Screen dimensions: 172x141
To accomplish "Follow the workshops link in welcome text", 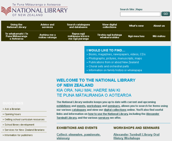I will 94,106.
